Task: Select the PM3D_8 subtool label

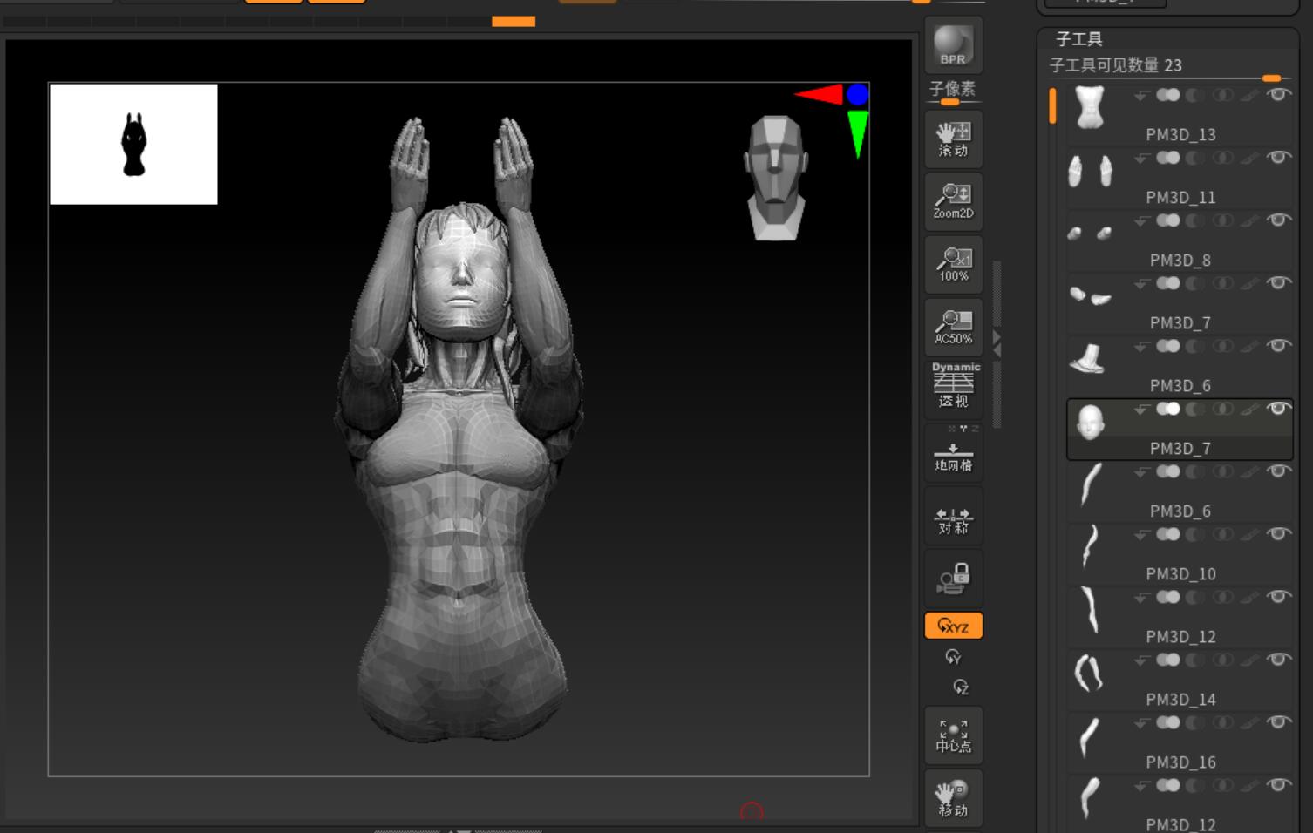Action: point(1180,260)
